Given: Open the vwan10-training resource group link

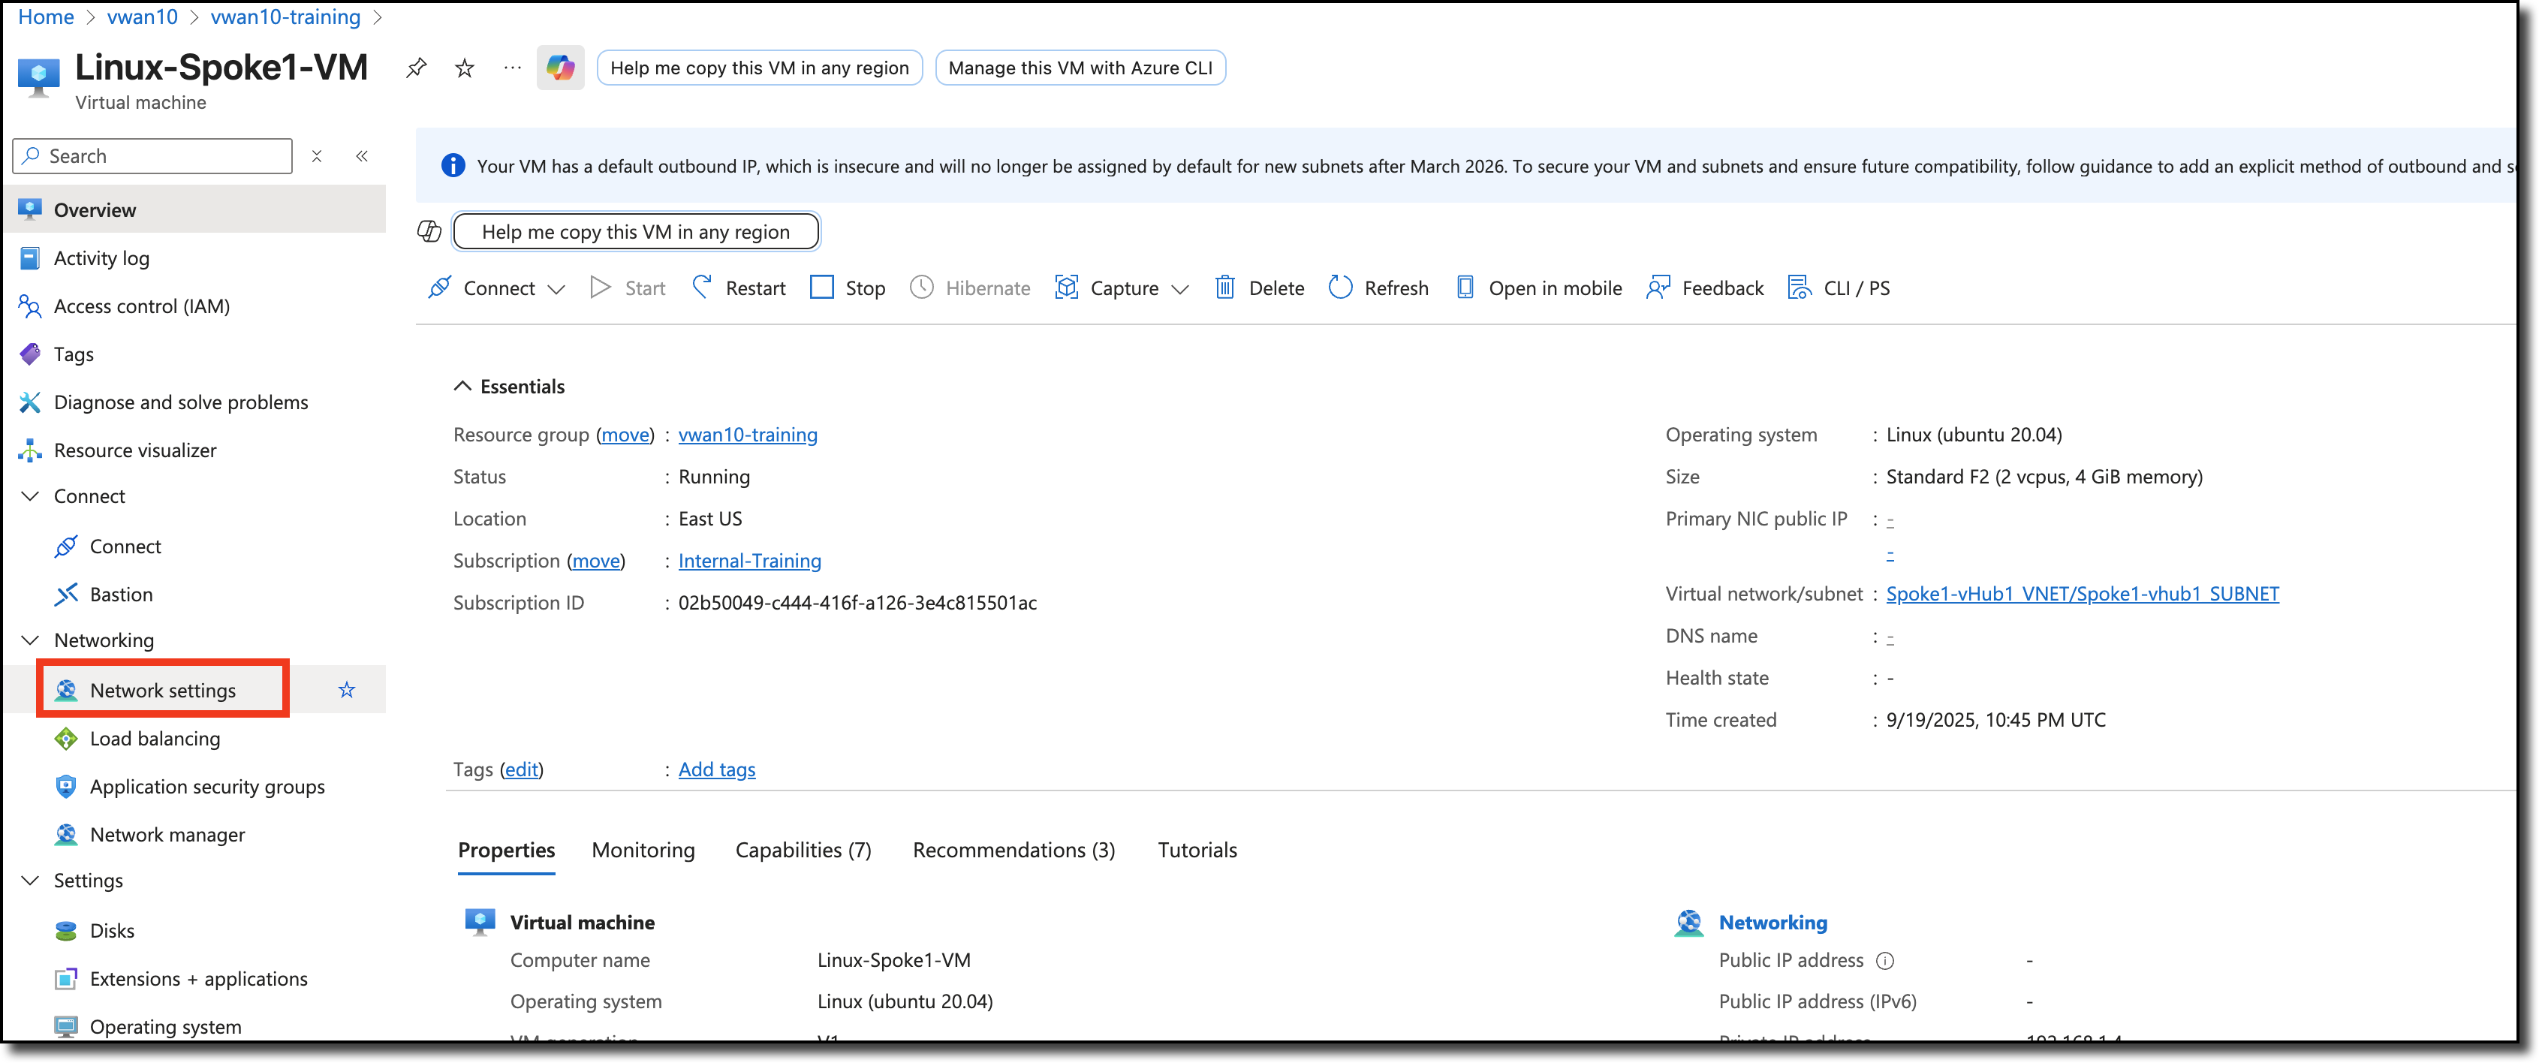Looking at the screenshot, I should [x=747, y=435].
